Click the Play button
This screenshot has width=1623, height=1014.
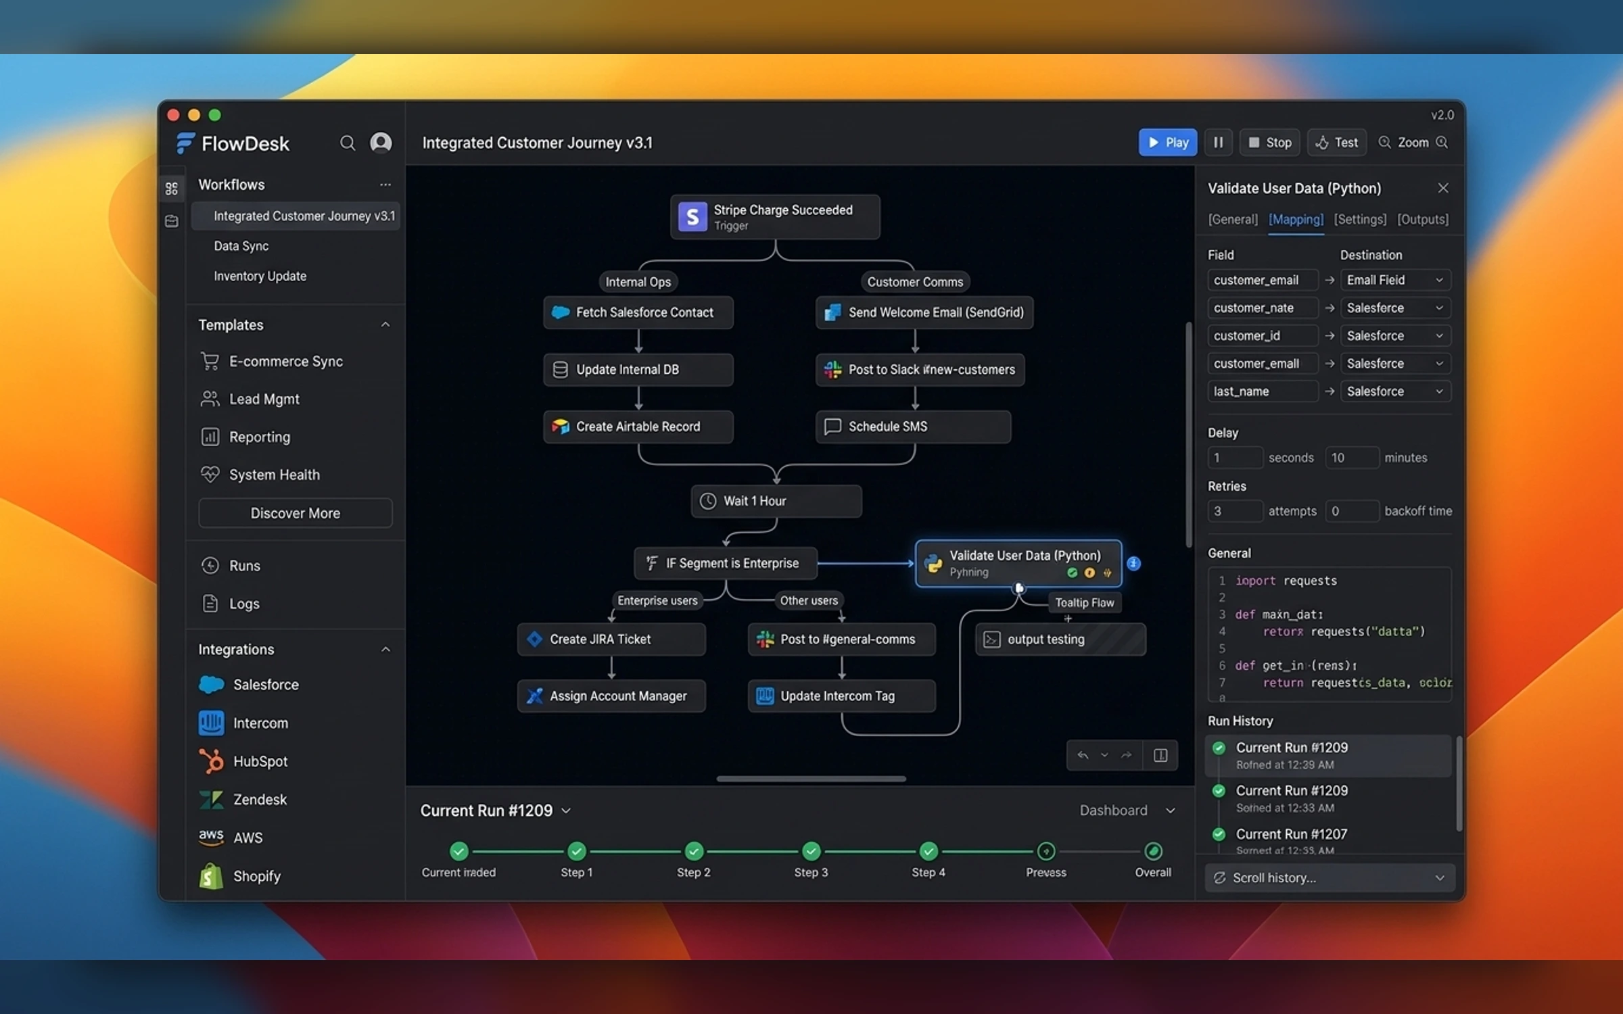click(1168, 143)
